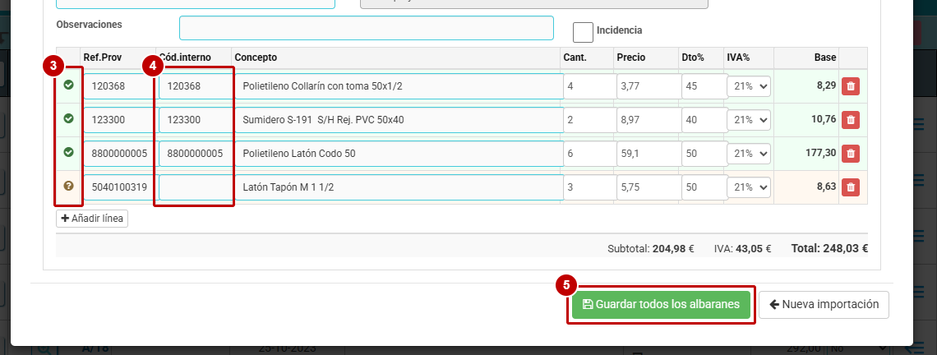Click the Observaciones input field
The height and width of the screenshot is (355, 937).
point(367,28)
